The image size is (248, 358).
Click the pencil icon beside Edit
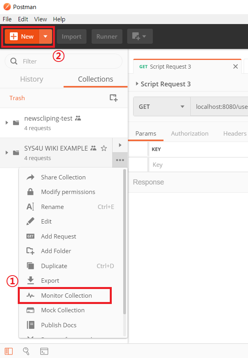(30, 221)
